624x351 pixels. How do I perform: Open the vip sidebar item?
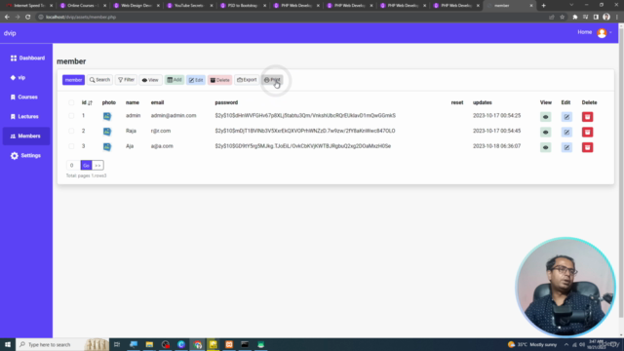18,78
